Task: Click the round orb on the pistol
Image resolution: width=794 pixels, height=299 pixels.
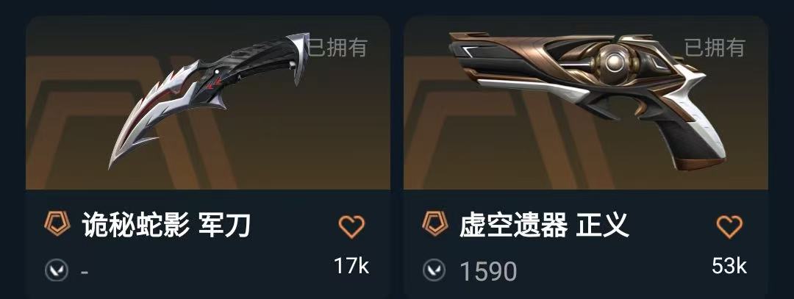Action: (x=614, y=62)
